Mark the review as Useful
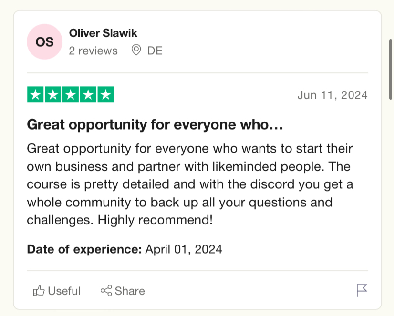This screenshot has width=395, height=316. coord(57,291)
